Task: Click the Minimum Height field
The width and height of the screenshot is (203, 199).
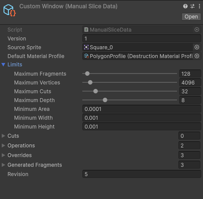Action: tap(142, 126)
